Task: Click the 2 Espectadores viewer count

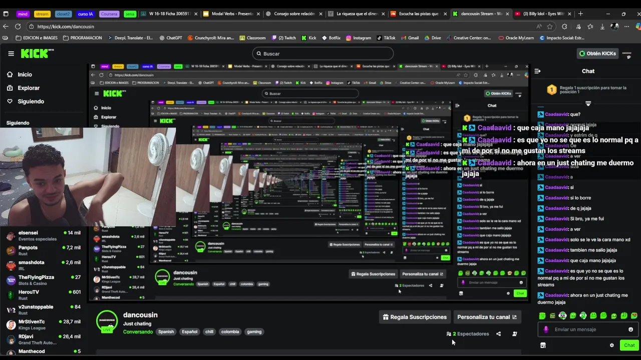Action: click(468, 334)
